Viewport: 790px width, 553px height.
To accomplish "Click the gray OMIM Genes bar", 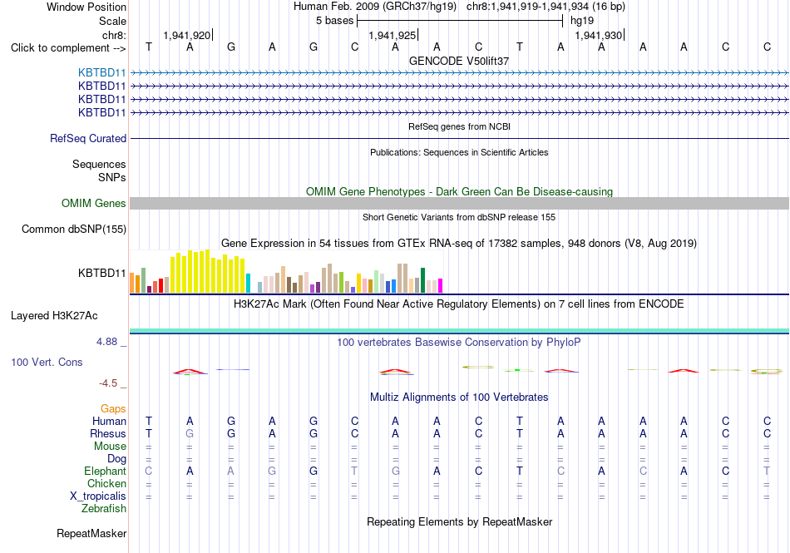I will click(x=459, y=204).
